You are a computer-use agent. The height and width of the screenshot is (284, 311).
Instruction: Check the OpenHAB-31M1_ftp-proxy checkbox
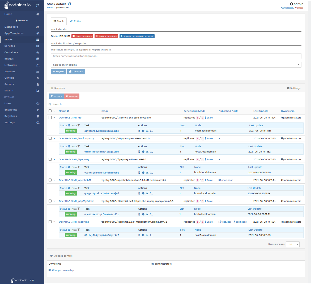[50, 159]
